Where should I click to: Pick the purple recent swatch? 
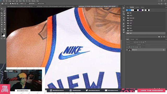140,10
